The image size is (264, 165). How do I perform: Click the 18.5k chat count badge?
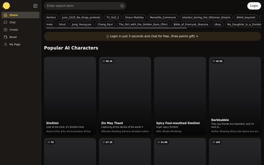click(x=217, y=61)
